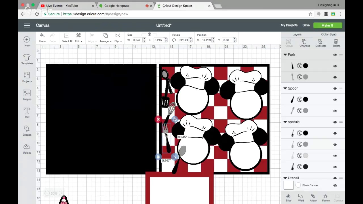Screen dimensions: 363x204
Task: Click UnGroup in Layers panel
Action: coord(305,43)
